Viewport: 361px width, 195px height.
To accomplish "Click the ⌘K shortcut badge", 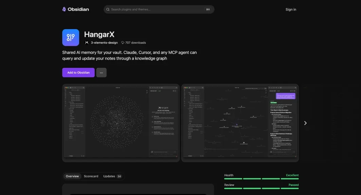I will [208, 9].
